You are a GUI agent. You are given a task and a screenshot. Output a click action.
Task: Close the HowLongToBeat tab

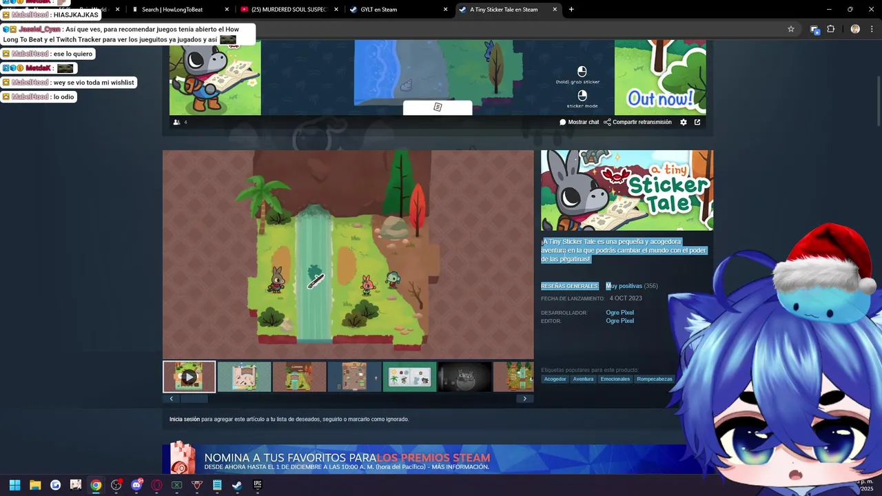point(227,10)
